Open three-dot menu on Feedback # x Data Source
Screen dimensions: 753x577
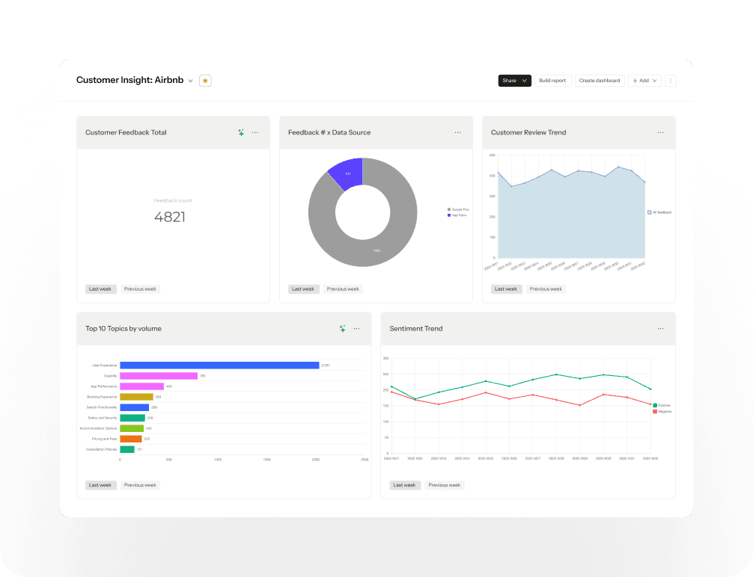pyautogui.click(x=457, y=132)
